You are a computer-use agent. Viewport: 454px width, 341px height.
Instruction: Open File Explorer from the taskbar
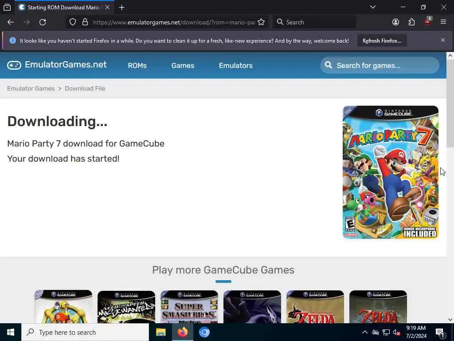click(160, 332)
